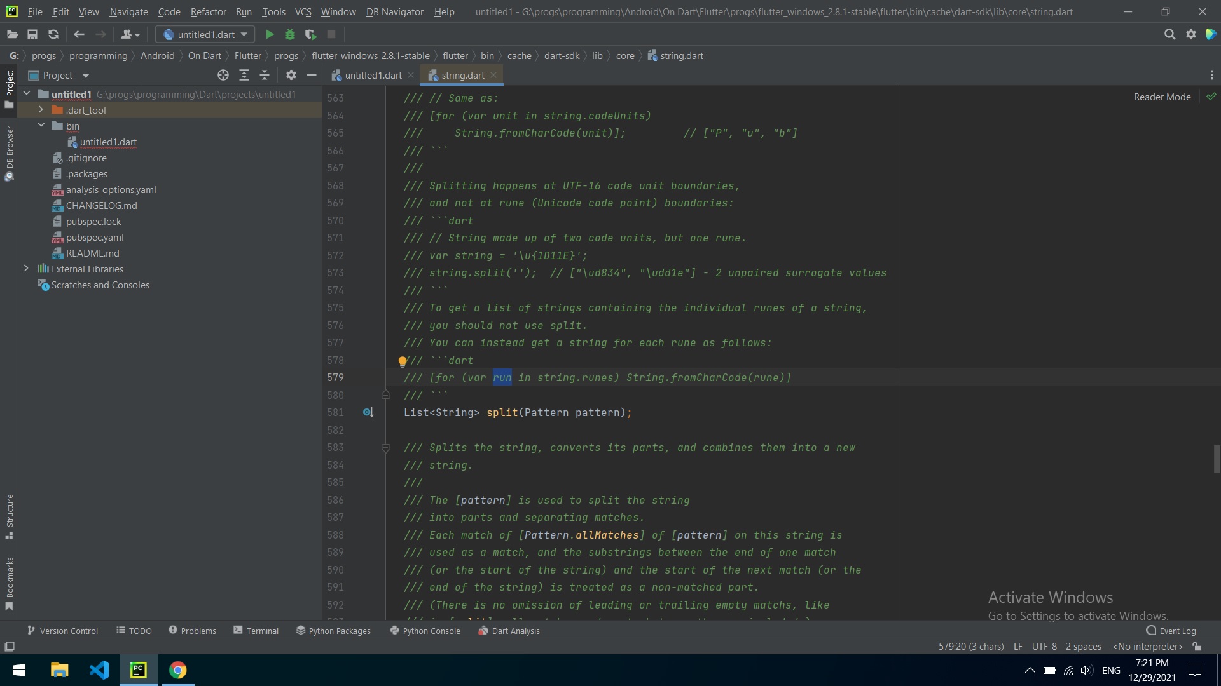The image size is (1221, 686).
Task: Toggle Reader Mode in the editor
Action: click(x=1162, y=97)
